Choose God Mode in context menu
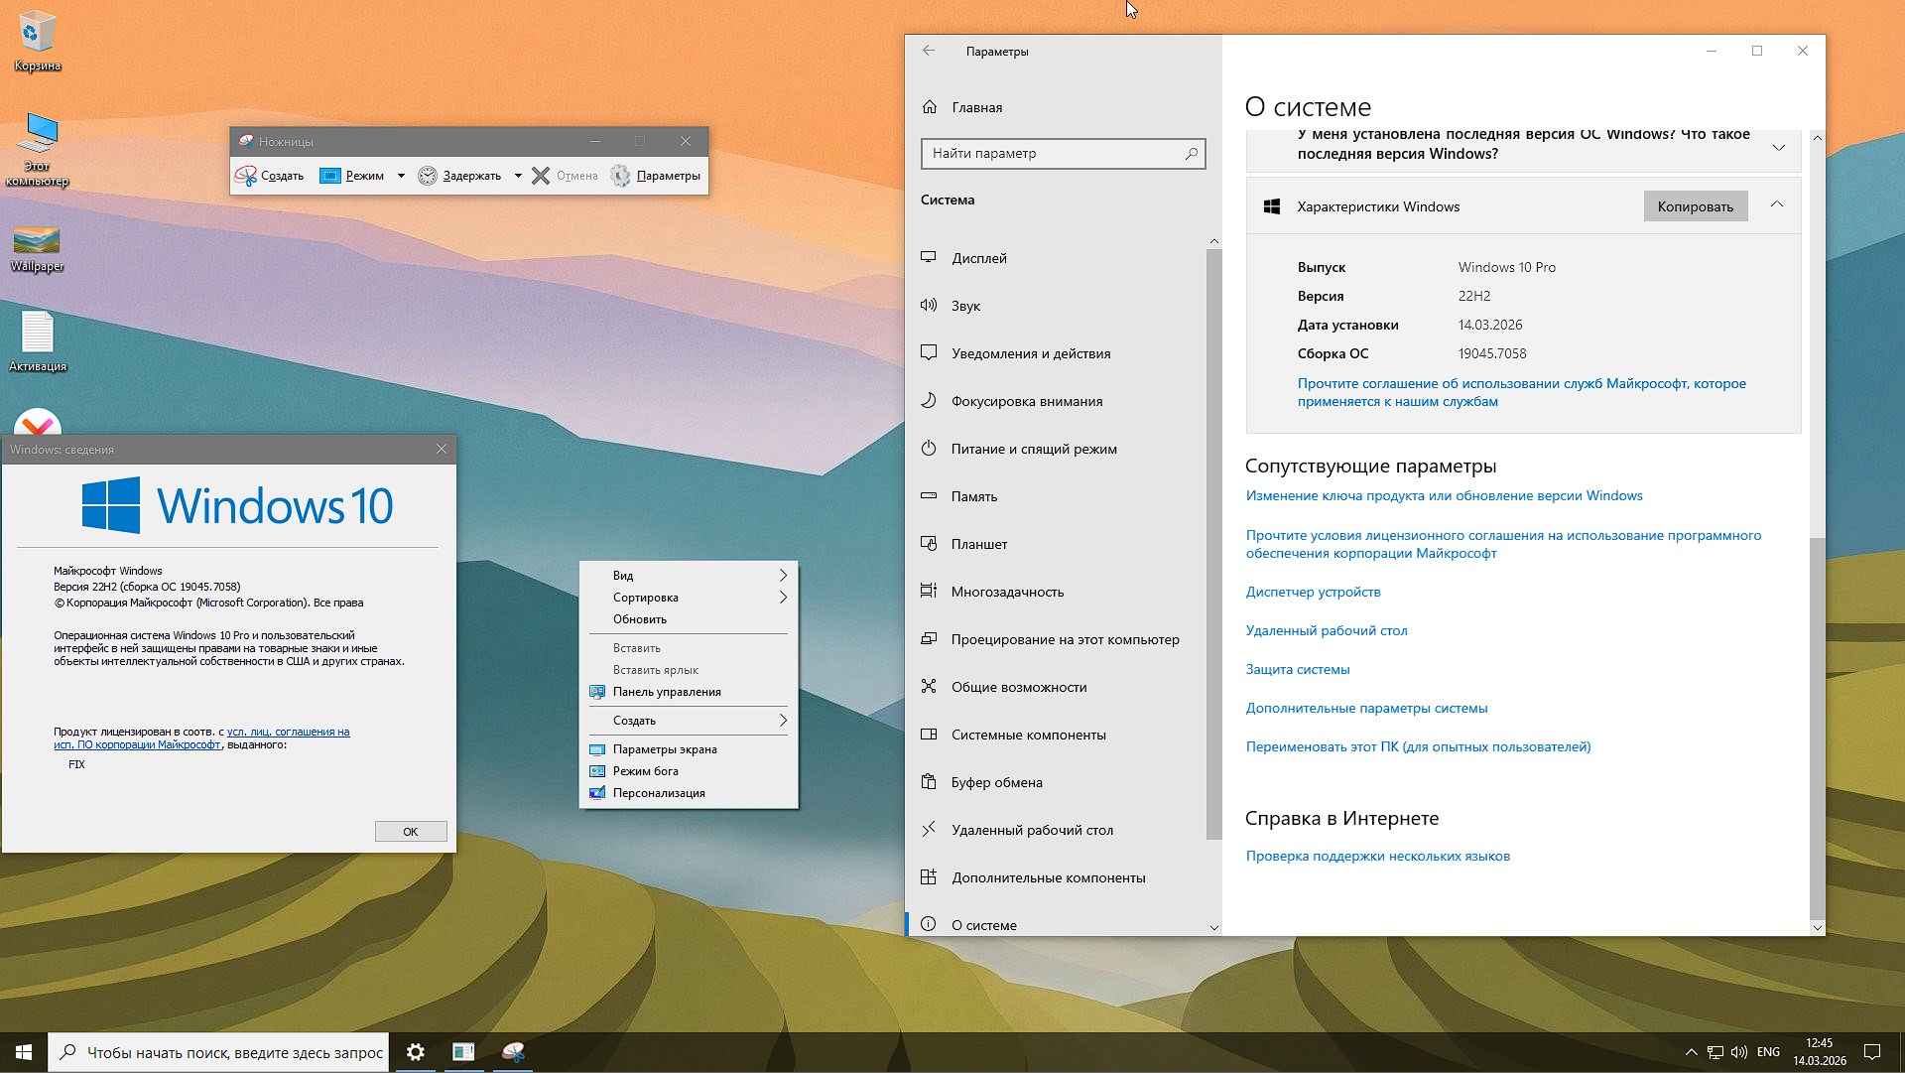Screen dimensions: 1905x1073 click(x=646, y=771)
